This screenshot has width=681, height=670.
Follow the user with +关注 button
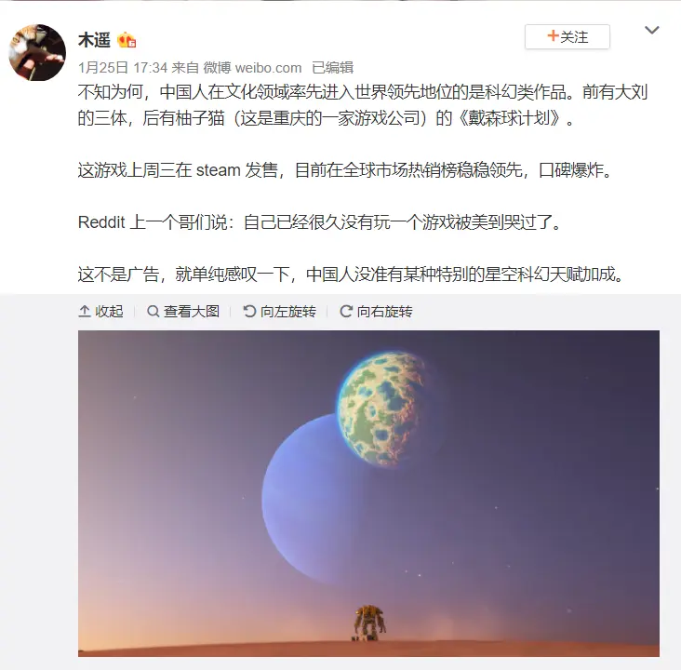pos(567,37)
